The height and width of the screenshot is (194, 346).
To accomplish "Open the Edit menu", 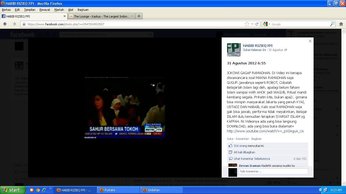I will pos(17,10).
